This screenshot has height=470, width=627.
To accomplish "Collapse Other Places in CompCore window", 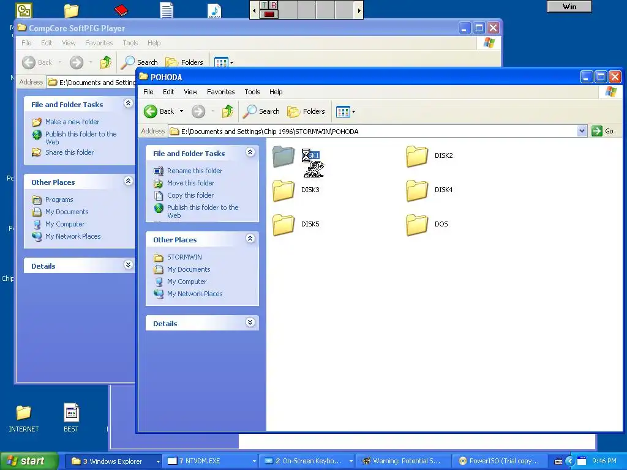I will [129, 181].
